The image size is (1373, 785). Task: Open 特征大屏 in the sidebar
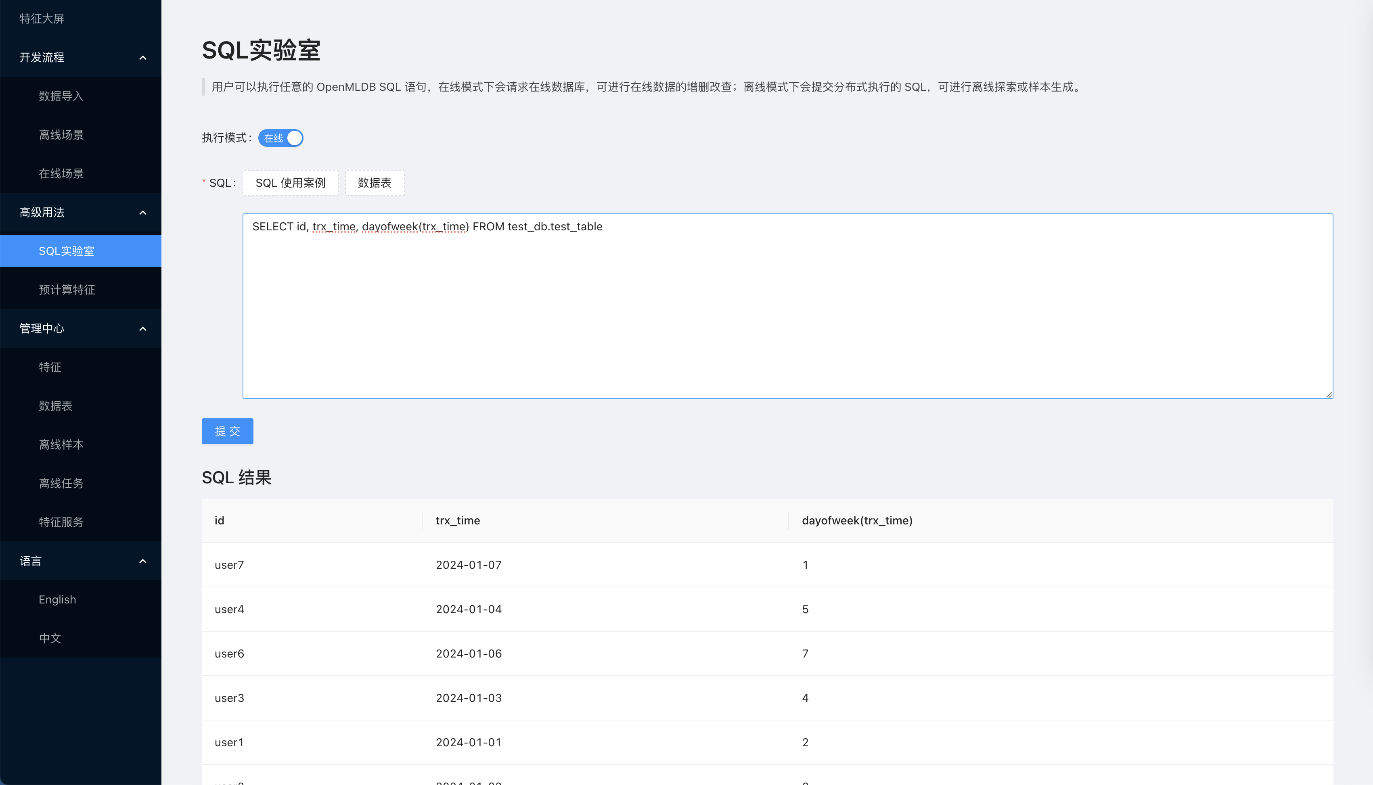pyautogui.click(x=81, y=19)
